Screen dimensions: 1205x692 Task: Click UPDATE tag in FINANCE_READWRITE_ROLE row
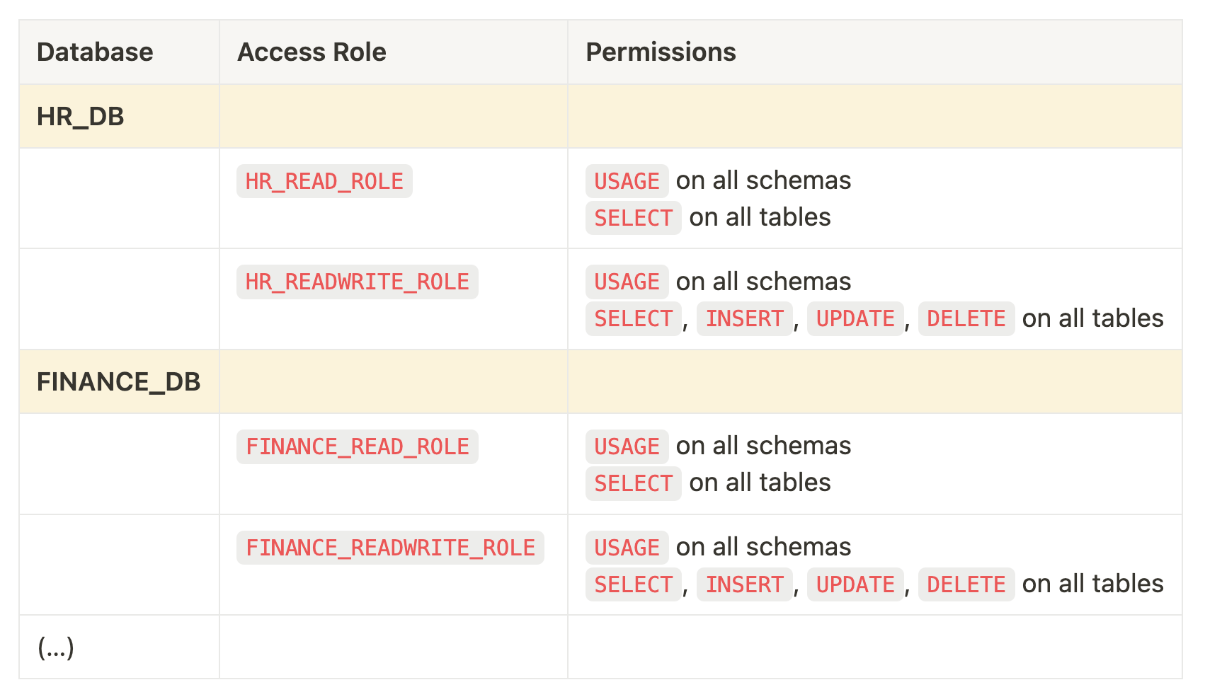[x=855, y=585]
